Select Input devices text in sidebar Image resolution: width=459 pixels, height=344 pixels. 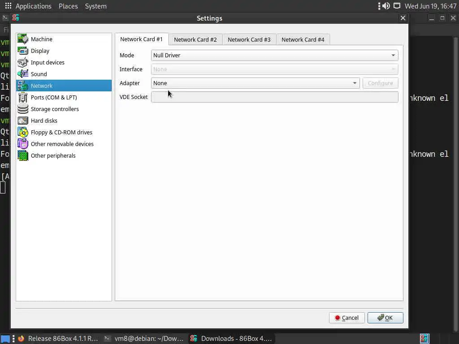48,63
